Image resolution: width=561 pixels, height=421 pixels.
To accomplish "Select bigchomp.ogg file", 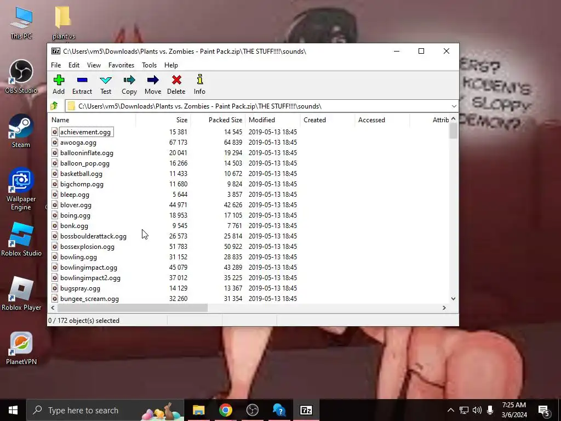I will point(82,184).
